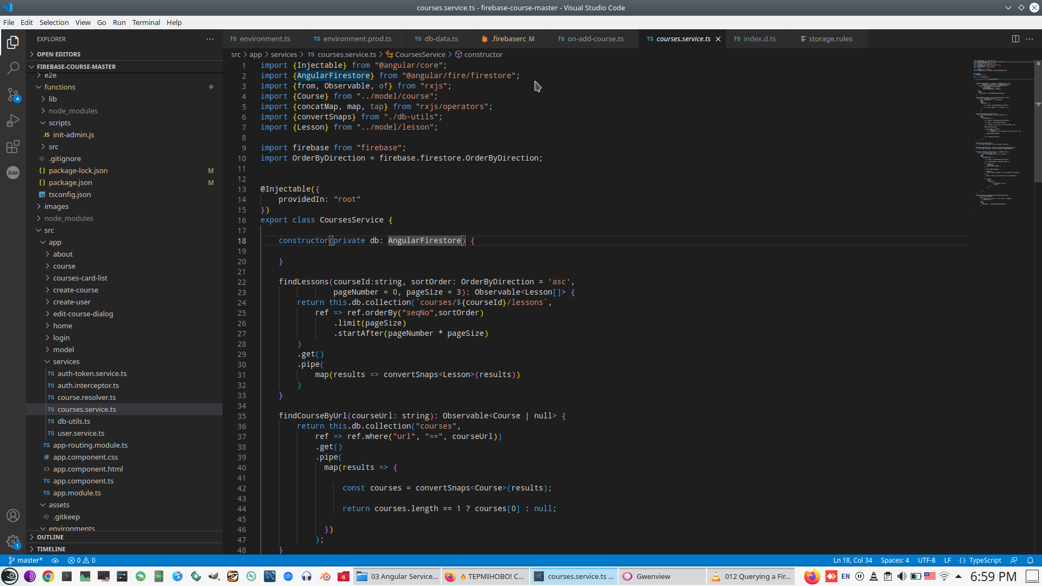This screenshot has width=1042, height=586.
Task: Open the Search view in activity bar
Action: tap(13, 68)
